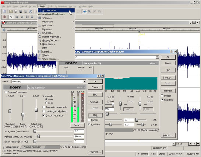Click the Wave Hammer dialog help question mark

(x=99, y=76)
